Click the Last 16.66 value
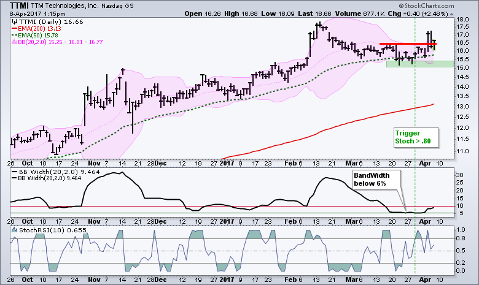Viewport: 479px width, 285px height. click(x=313, y=14)
